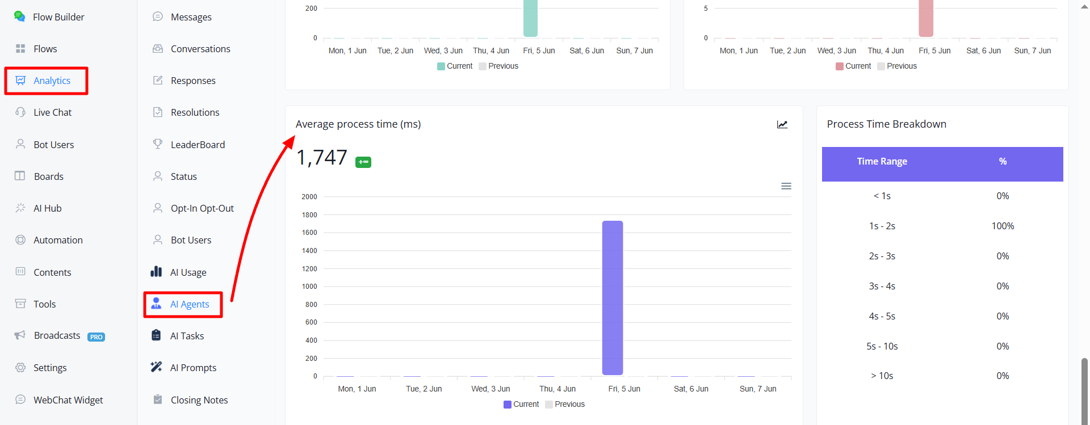Viewport: 1090px width, 425px height.
Task: Click the Settings gear icon
Action: click(20, 368)
